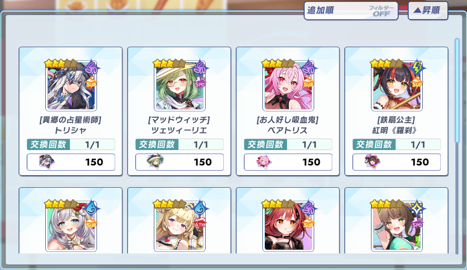Click the 150 exchange cost button for 紅明
Viewport: 467px width, 270px height.
[397, 162]
